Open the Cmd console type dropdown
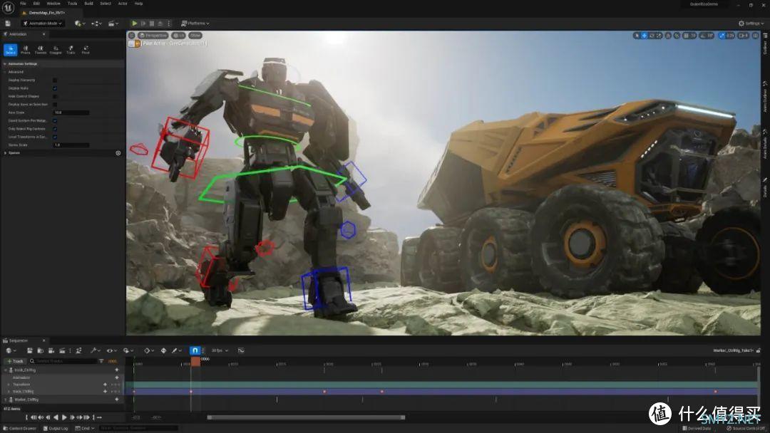 coord(84,428)
